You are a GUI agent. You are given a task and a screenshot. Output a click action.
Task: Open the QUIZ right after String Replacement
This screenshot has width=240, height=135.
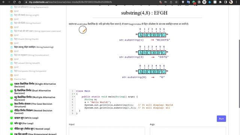pos(16,11)
